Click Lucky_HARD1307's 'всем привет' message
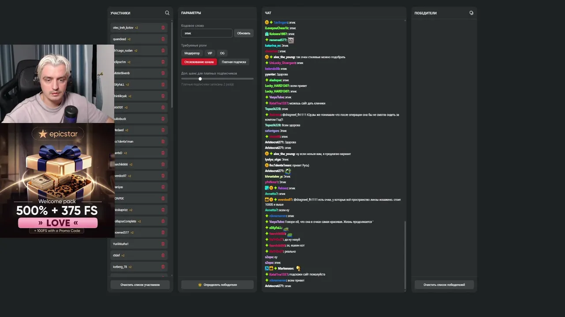Image resolution: width=565 pixels, height=317 pixels. click(298, 86)
